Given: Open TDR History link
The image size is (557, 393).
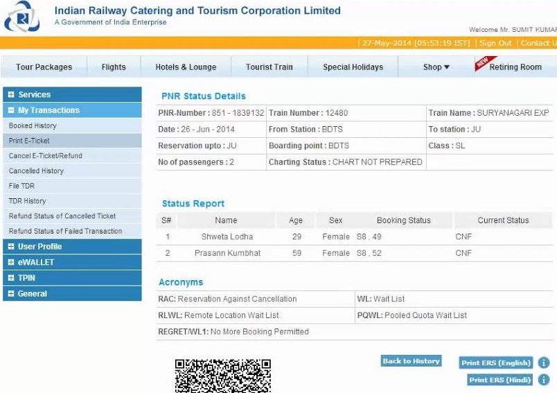Looking at the screenshot, I should pos(72,201).
